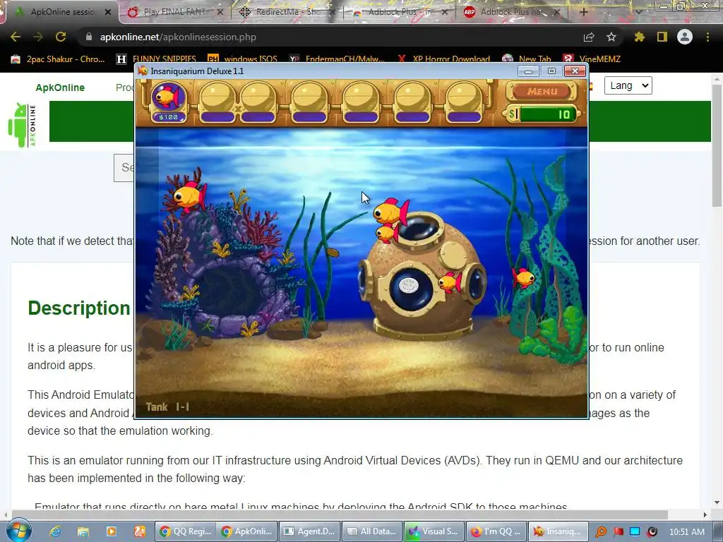
Task: Switch to the Adblock Plus - fr tab
Action: point(399,12)
